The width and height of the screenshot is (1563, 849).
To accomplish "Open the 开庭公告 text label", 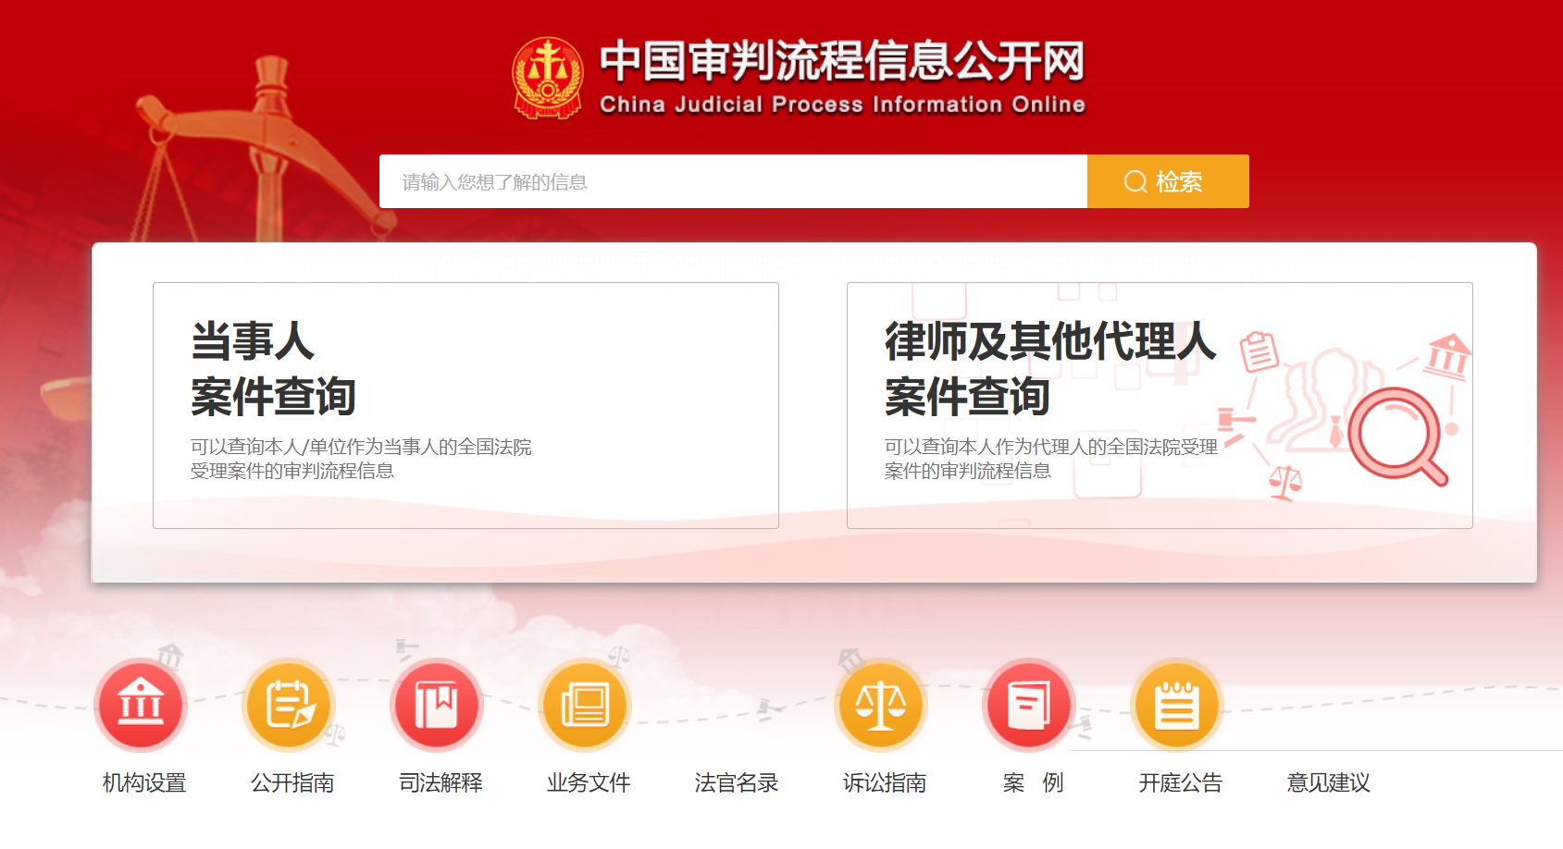I will pyautogui.click(x=1180, y=782).
